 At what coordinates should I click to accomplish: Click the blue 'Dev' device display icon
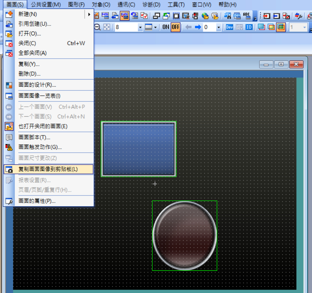[229, 27]
